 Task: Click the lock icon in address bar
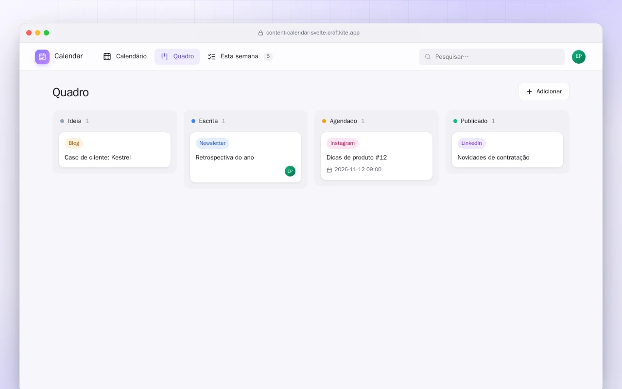pos(261,33)
